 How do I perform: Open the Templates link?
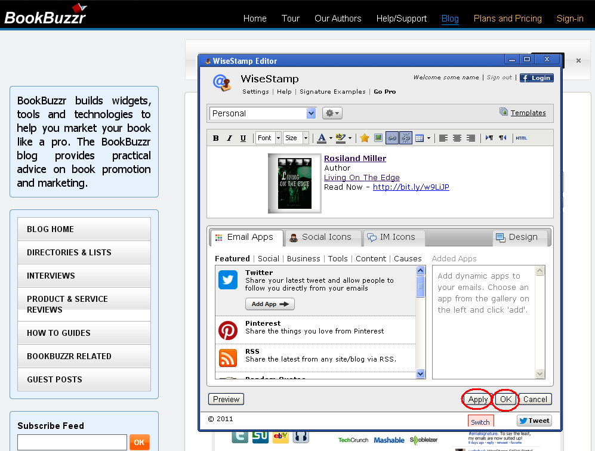click(528, 113)
